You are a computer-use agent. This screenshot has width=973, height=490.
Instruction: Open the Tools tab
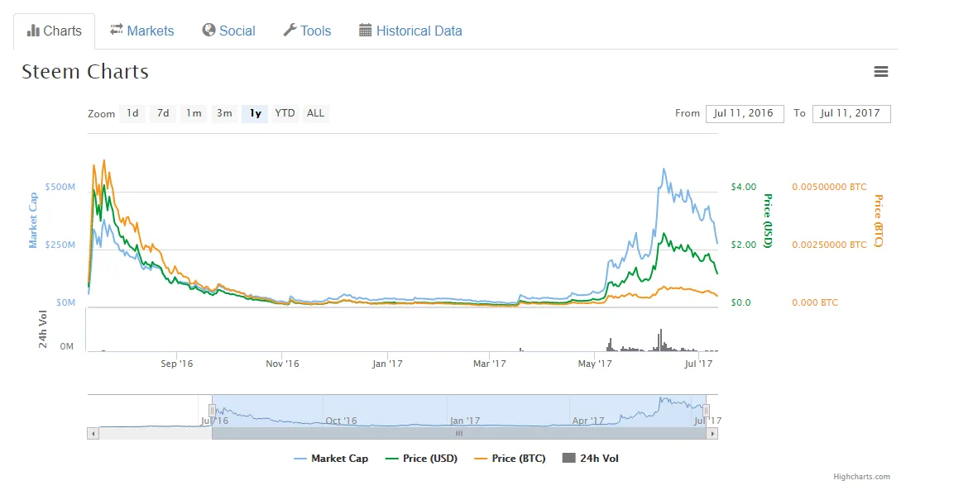click(x=307, y=31)
